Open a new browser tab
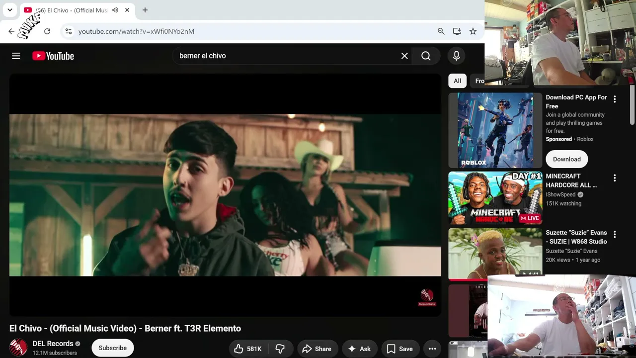636x358 pixels. click(145, 10)
